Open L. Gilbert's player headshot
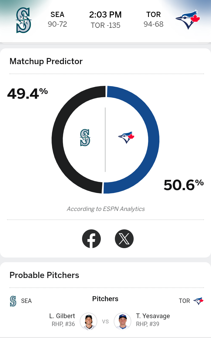The image size is (211, 341). point(89,321)
